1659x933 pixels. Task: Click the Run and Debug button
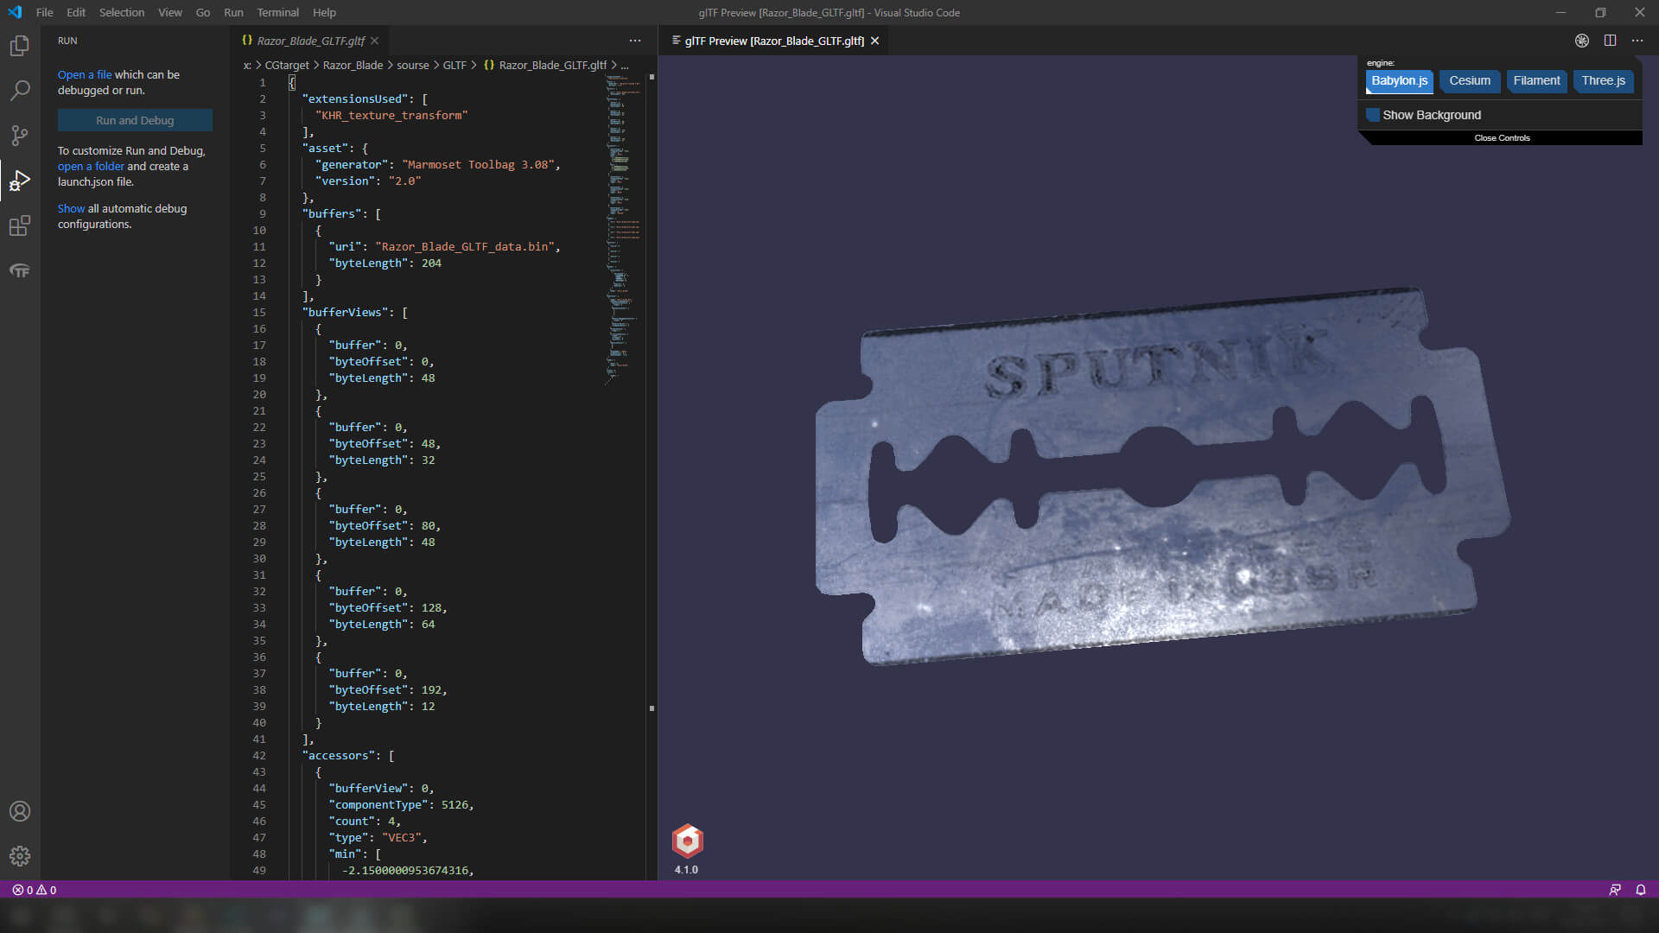tap(135, 120)
